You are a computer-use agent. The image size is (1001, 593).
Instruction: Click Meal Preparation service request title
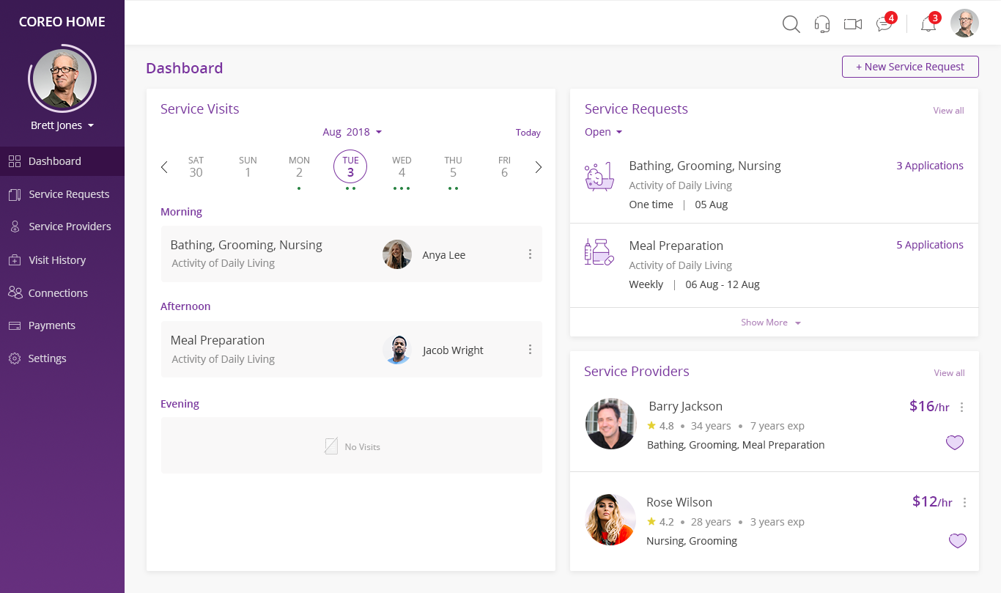click(x=676, y=246)
